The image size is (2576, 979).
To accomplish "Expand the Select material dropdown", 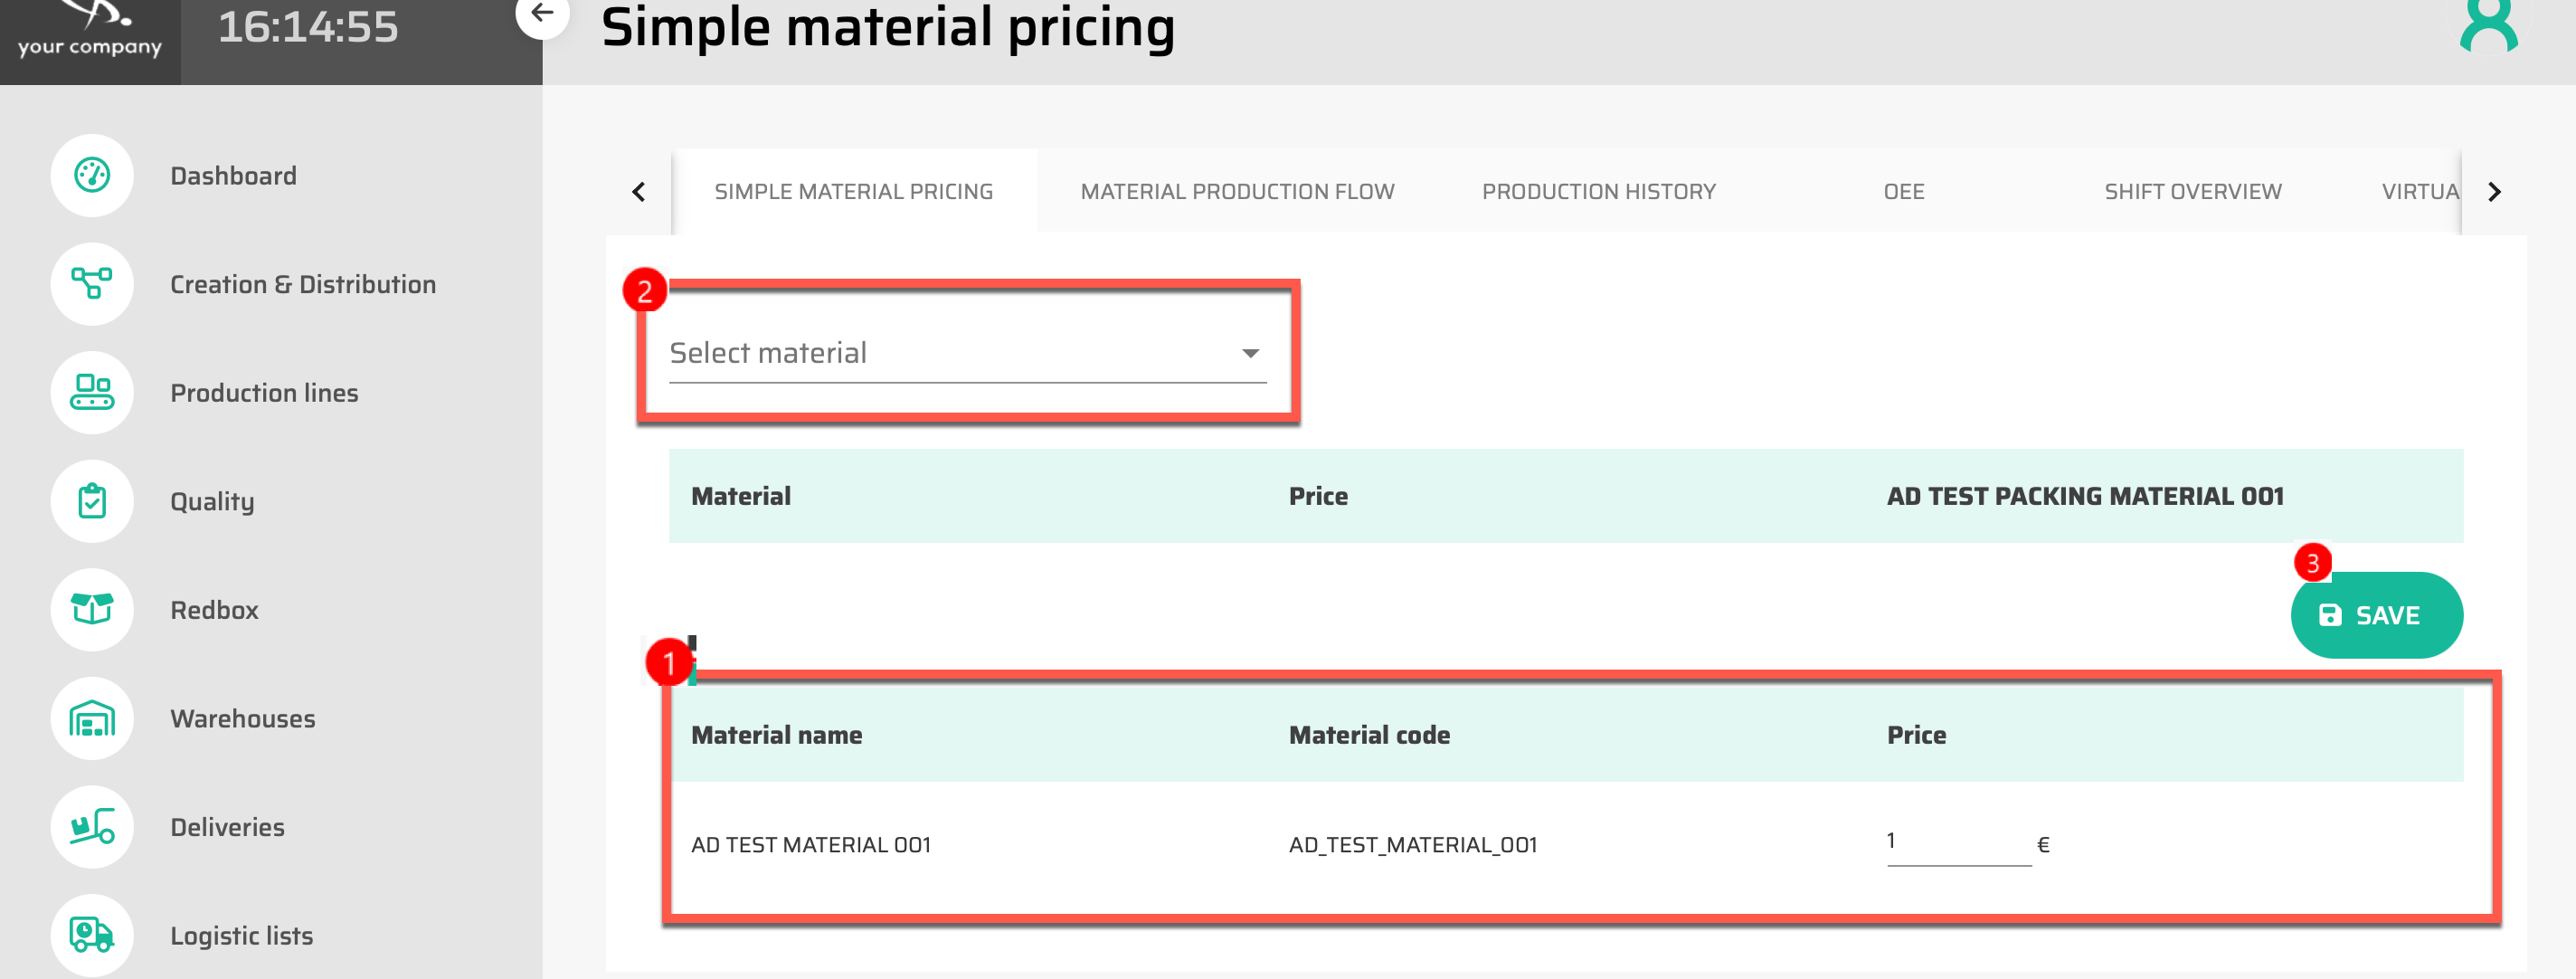I will 966,354.
